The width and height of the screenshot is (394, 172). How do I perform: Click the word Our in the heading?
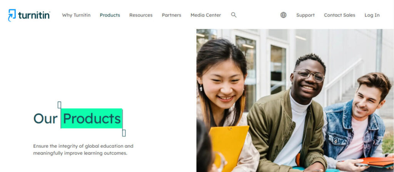tap(45, 119)
